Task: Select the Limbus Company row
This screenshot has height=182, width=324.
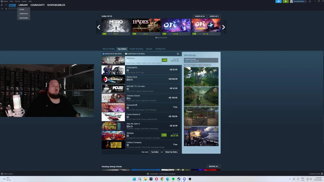Action: (x=141, y=145)
